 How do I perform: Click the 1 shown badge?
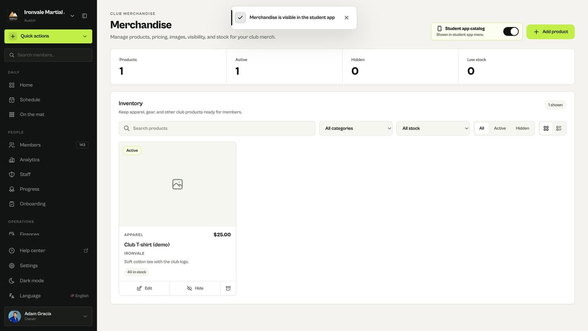pyautogui.click(x=555, y=105)
